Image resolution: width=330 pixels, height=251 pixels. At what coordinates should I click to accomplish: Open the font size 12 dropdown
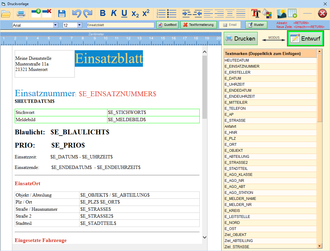pyautogui.click(x=79, y=25)
